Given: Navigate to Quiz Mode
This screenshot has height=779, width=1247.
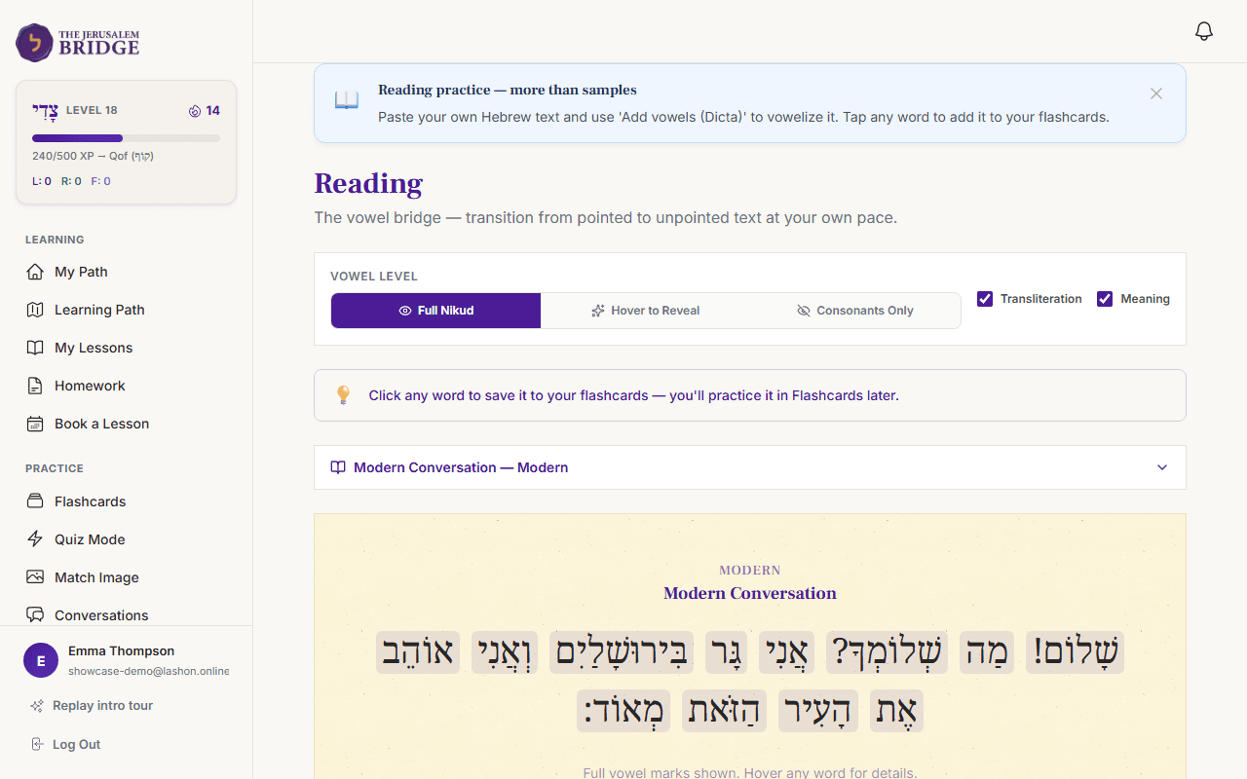Looking at the screenshot, I should tap(127, 539).
